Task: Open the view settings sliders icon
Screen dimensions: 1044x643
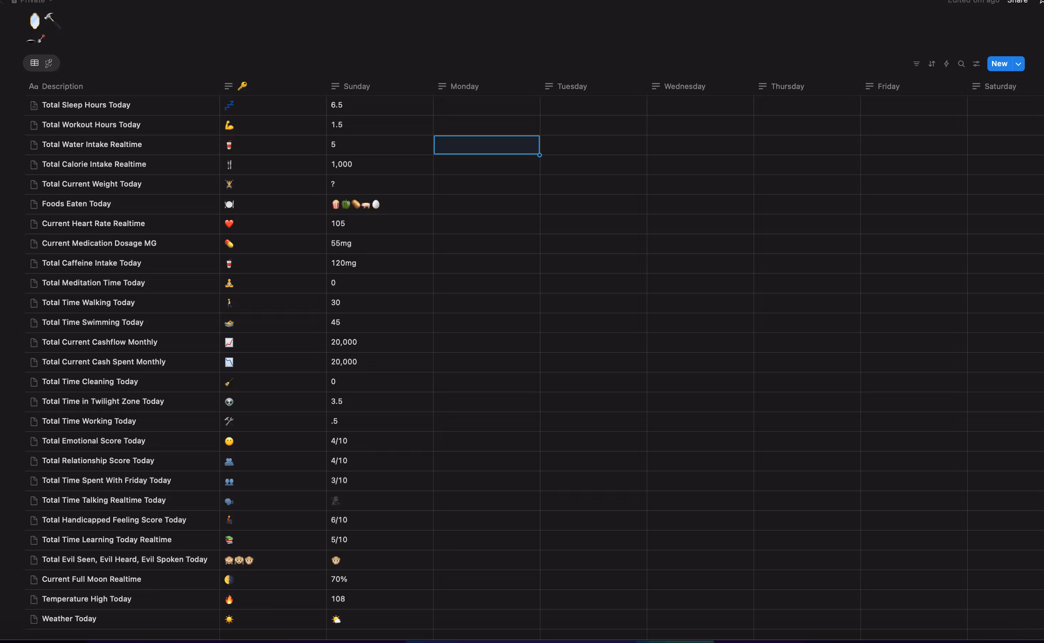Action: (976, 64)
